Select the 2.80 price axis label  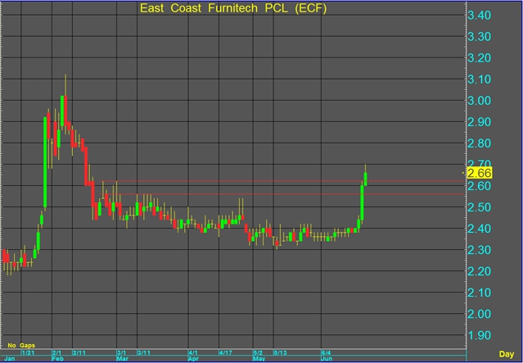point(479,143)
